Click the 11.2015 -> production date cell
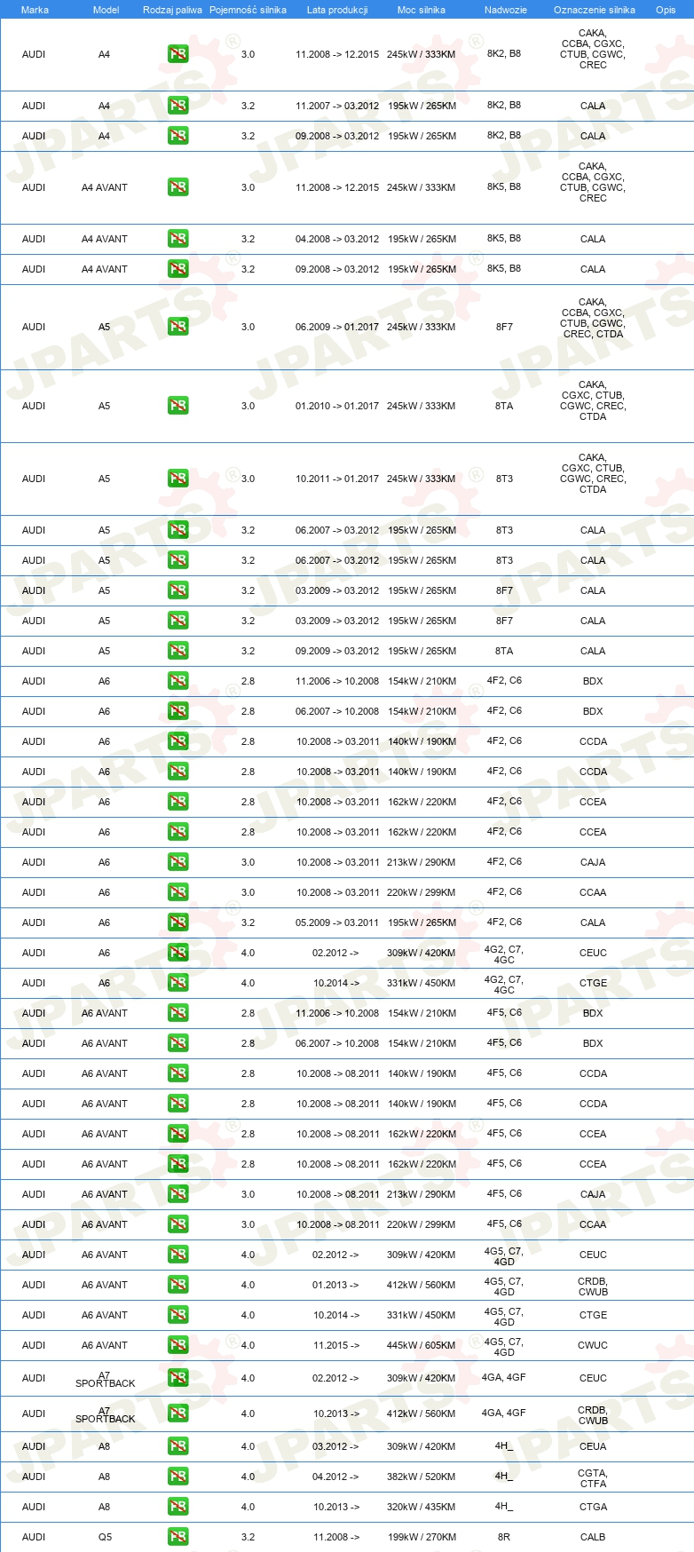 click(336, 1345)
